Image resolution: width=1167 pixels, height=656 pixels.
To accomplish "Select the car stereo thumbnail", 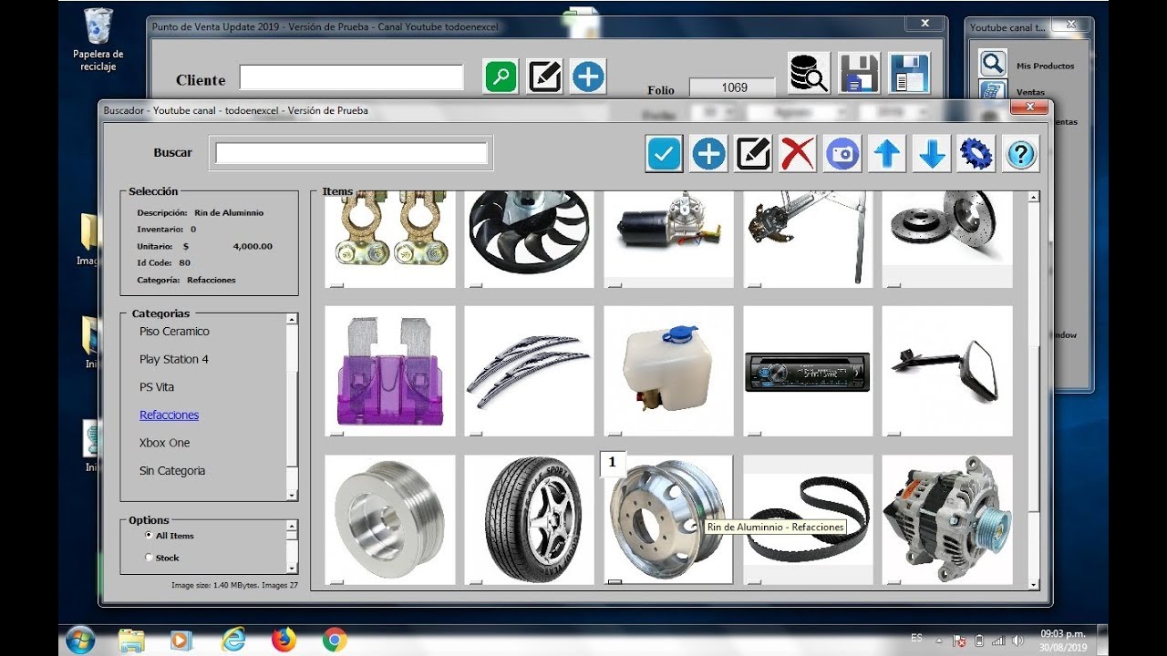I will pos(808,371).
